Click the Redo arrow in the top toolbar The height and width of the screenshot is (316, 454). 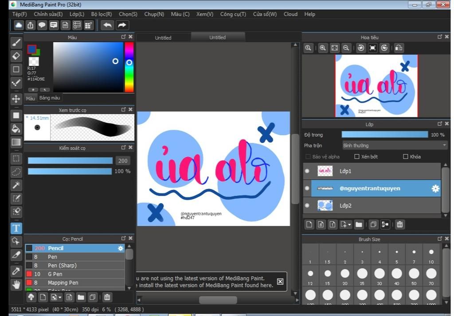pyautogui.click(x=122, y=25)
